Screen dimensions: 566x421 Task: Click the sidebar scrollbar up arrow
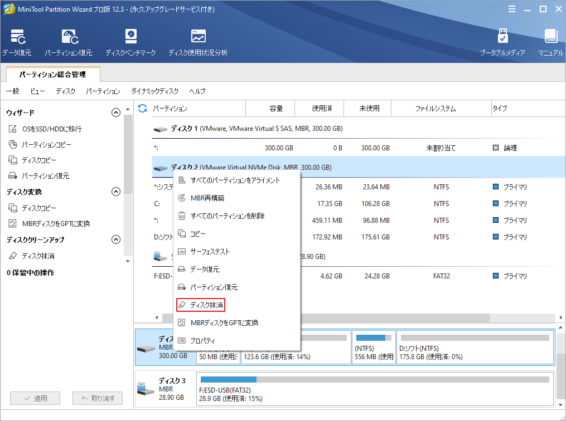(x=128, y=109)
